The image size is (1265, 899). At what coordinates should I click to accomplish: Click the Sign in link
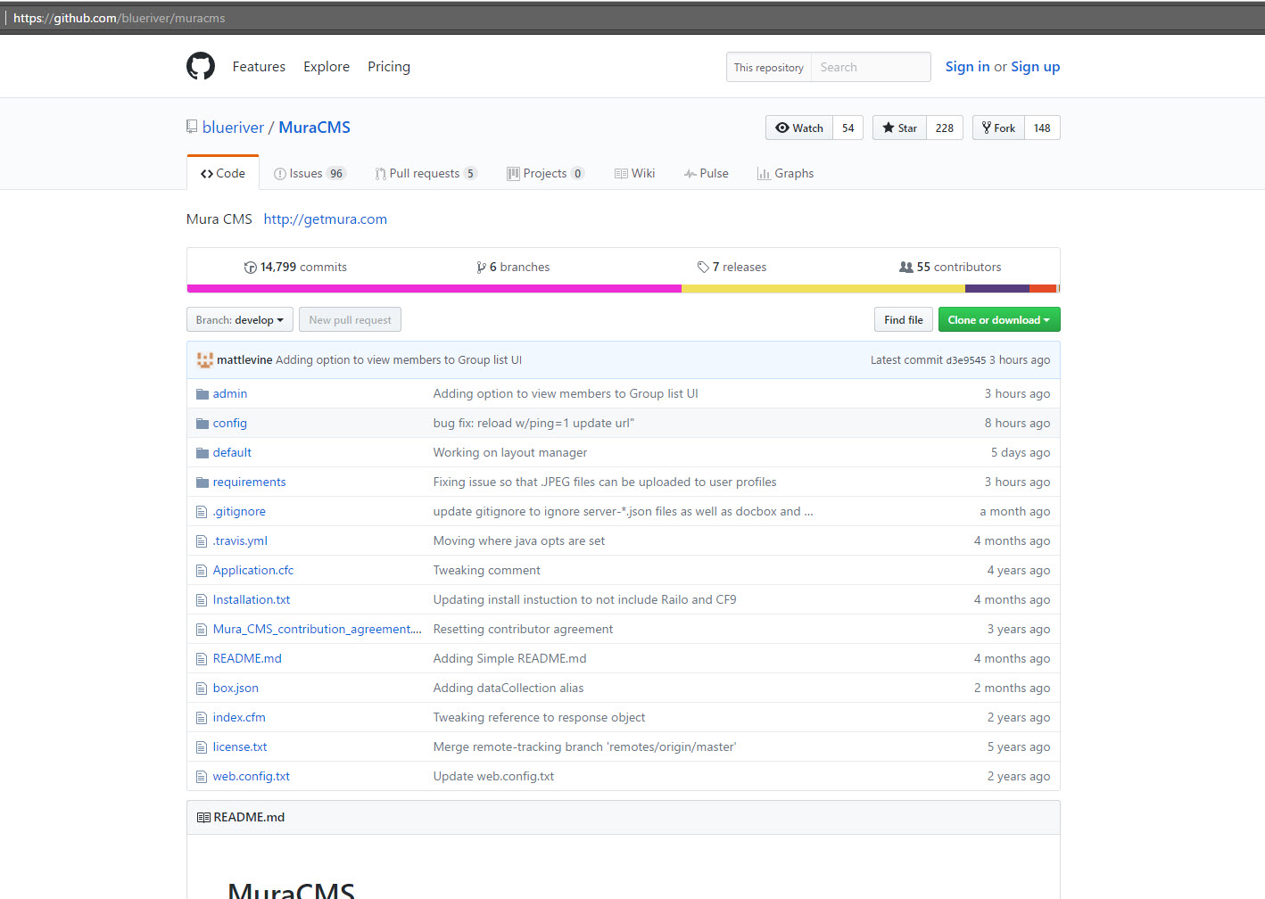968,66
